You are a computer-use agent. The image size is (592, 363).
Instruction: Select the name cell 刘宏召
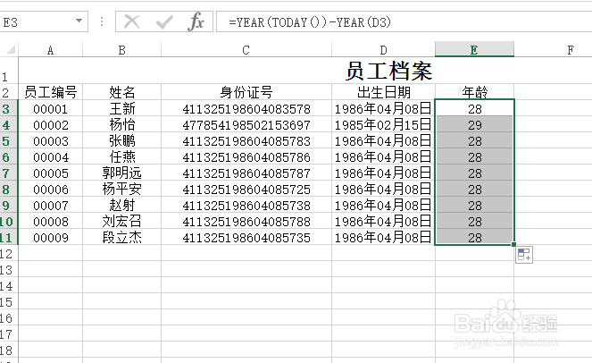tap(122, 221)
